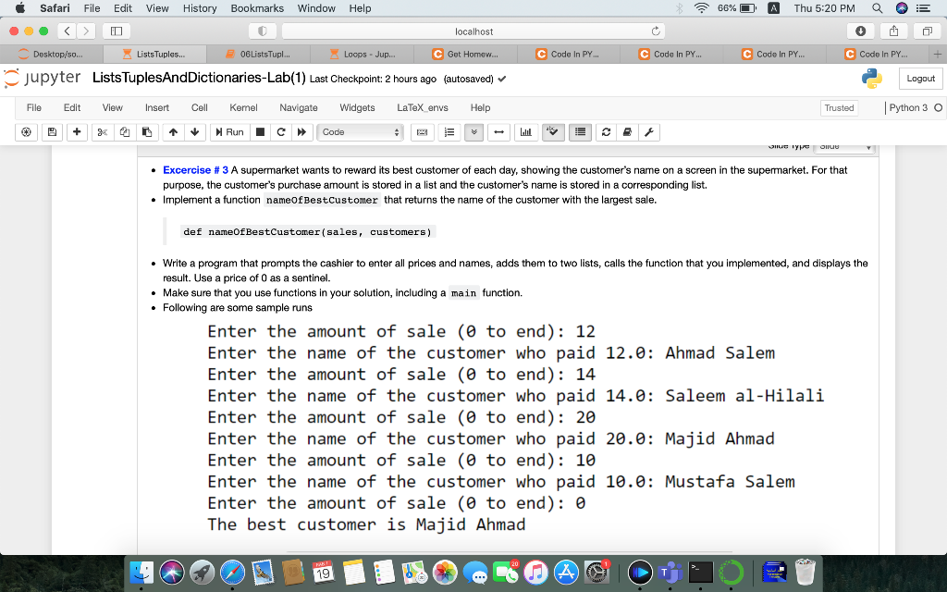Reload the page from the address bar icon
The image size is (947, 592).
656,31
